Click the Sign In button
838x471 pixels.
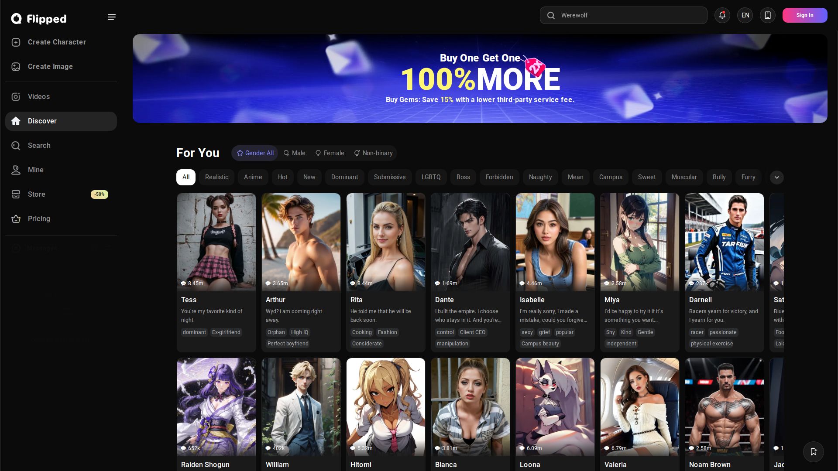tap(804, 15)
